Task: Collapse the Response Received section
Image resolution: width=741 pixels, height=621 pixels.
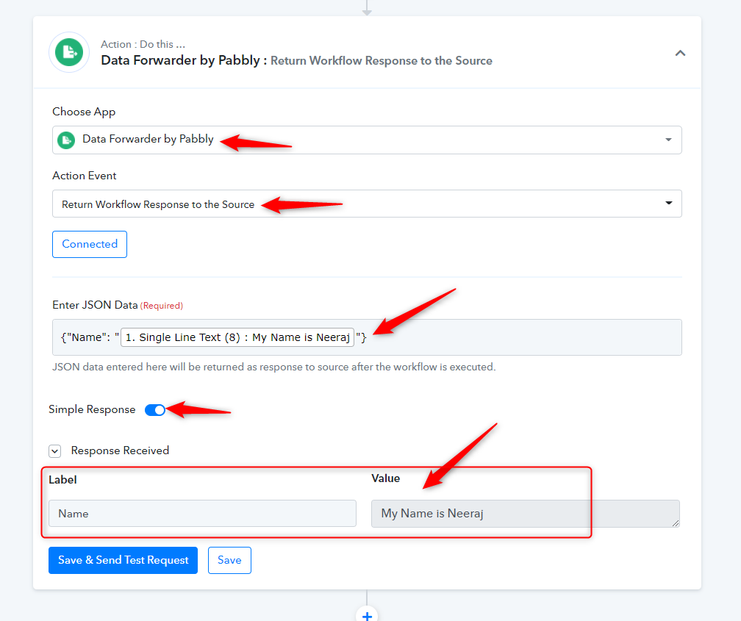Action: pyautogui.click(x=55, y=451)
